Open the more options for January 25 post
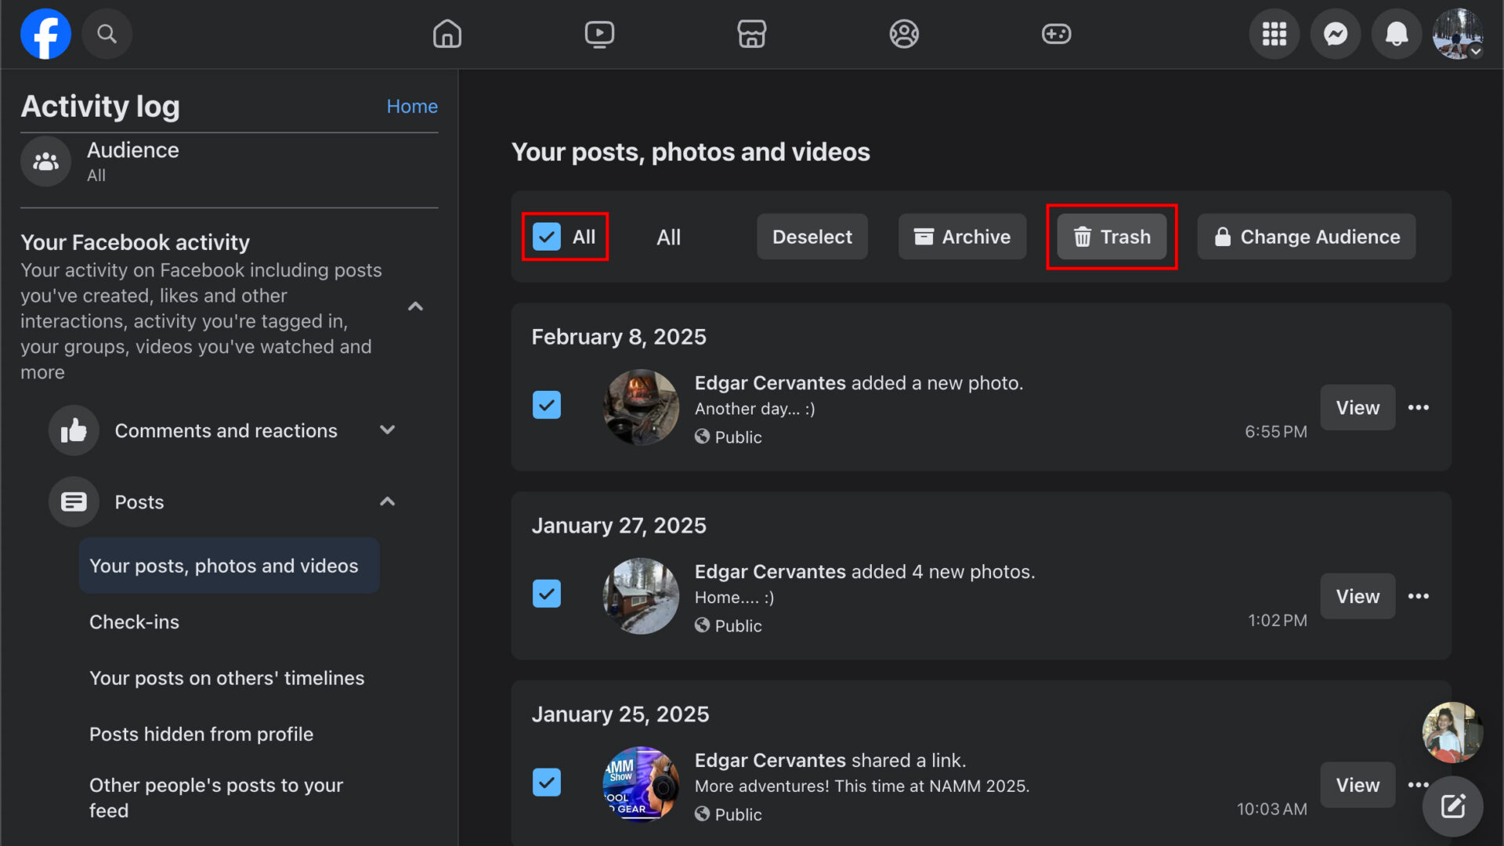Screen dimensions: 1504x846 pos(1419,784)
